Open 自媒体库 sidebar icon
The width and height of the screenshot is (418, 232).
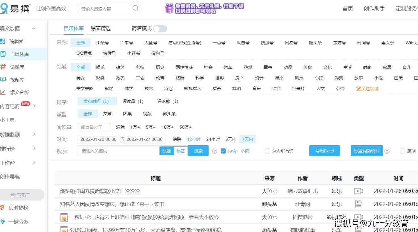[x=3, y=54]
